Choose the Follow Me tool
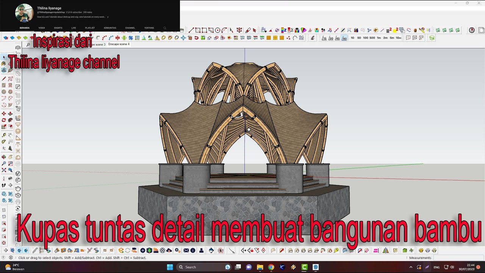Viewport: 485px width, 273px height. 10,120
